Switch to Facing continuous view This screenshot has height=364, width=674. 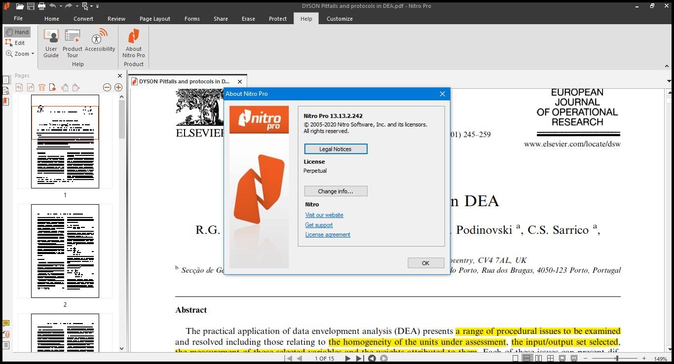[x=550, y=359]
